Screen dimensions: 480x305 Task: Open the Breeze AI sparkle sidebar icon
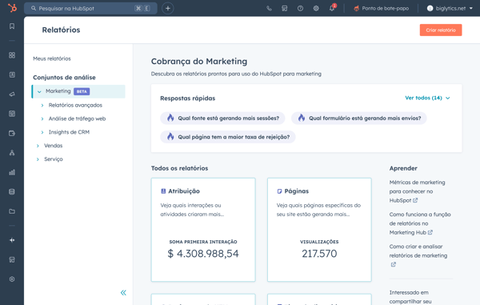(x=12, y=240)
